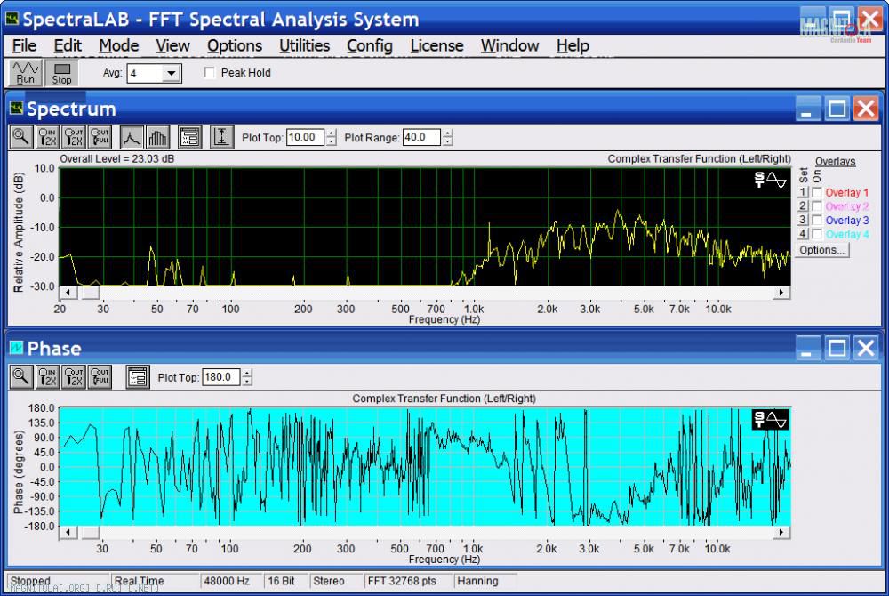Image resolution: width=889 pixels, height=596 pixels.
Task: Open the Edit menu
Action: point(68,45)
